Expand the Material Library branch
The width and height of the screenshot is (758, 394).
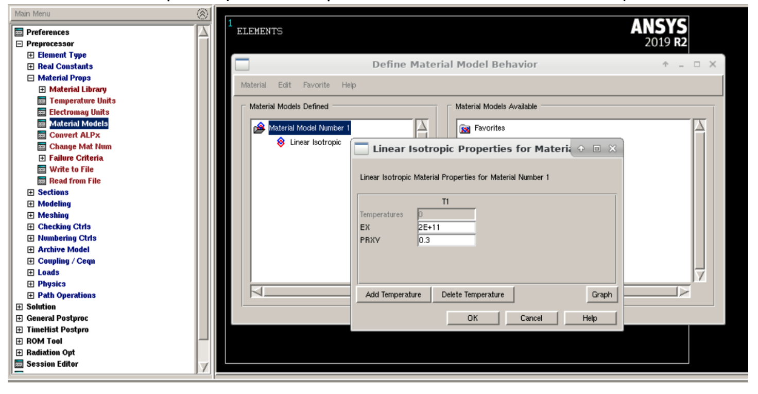click(42, 89)
